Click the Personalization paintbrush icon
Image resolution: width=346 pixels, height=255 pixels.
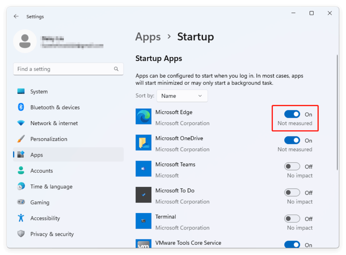(21, 139)
